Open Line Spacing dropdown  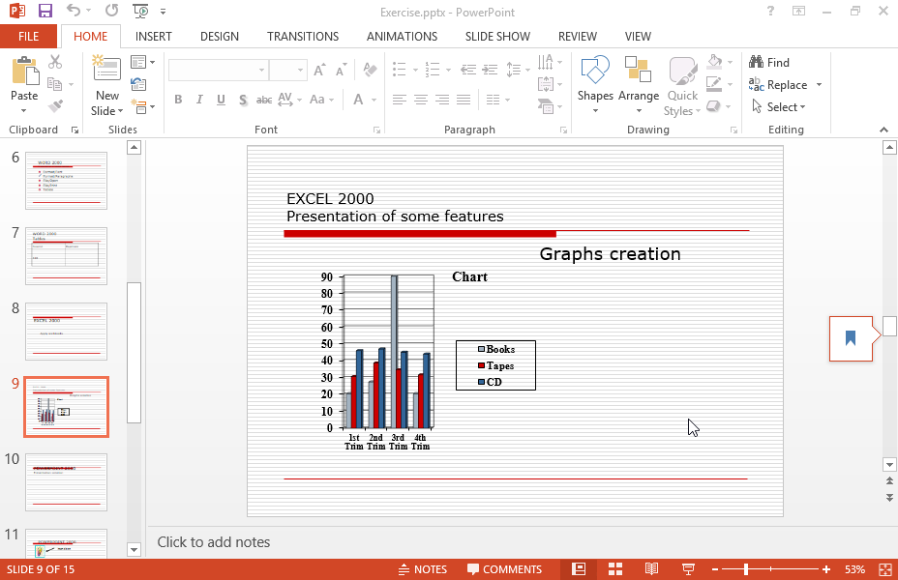(516, 70)
